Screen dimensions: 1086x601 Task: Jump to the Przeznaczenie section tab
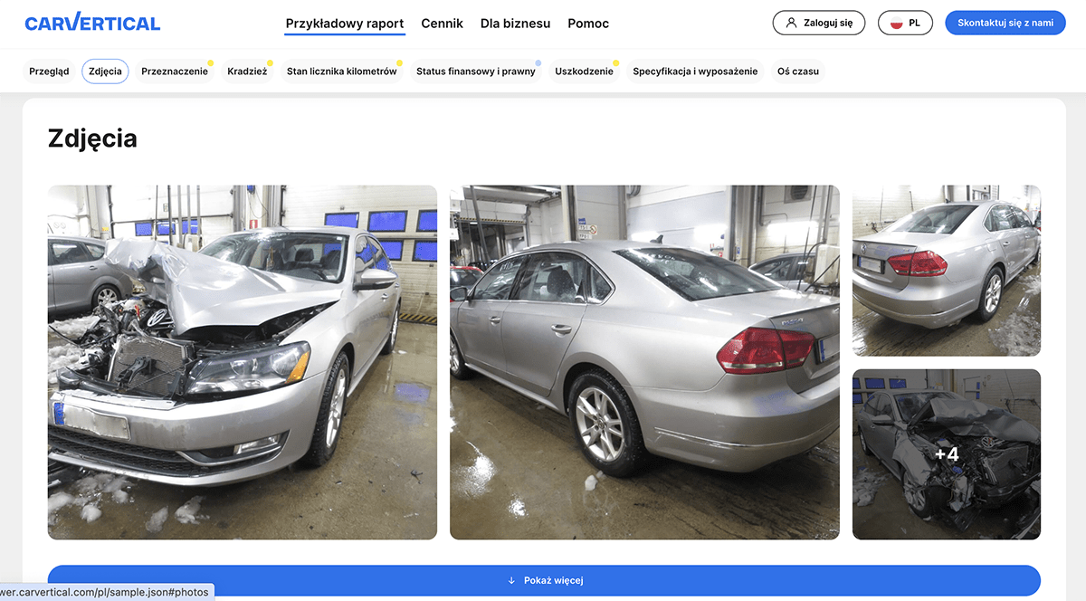pos(175,72)
